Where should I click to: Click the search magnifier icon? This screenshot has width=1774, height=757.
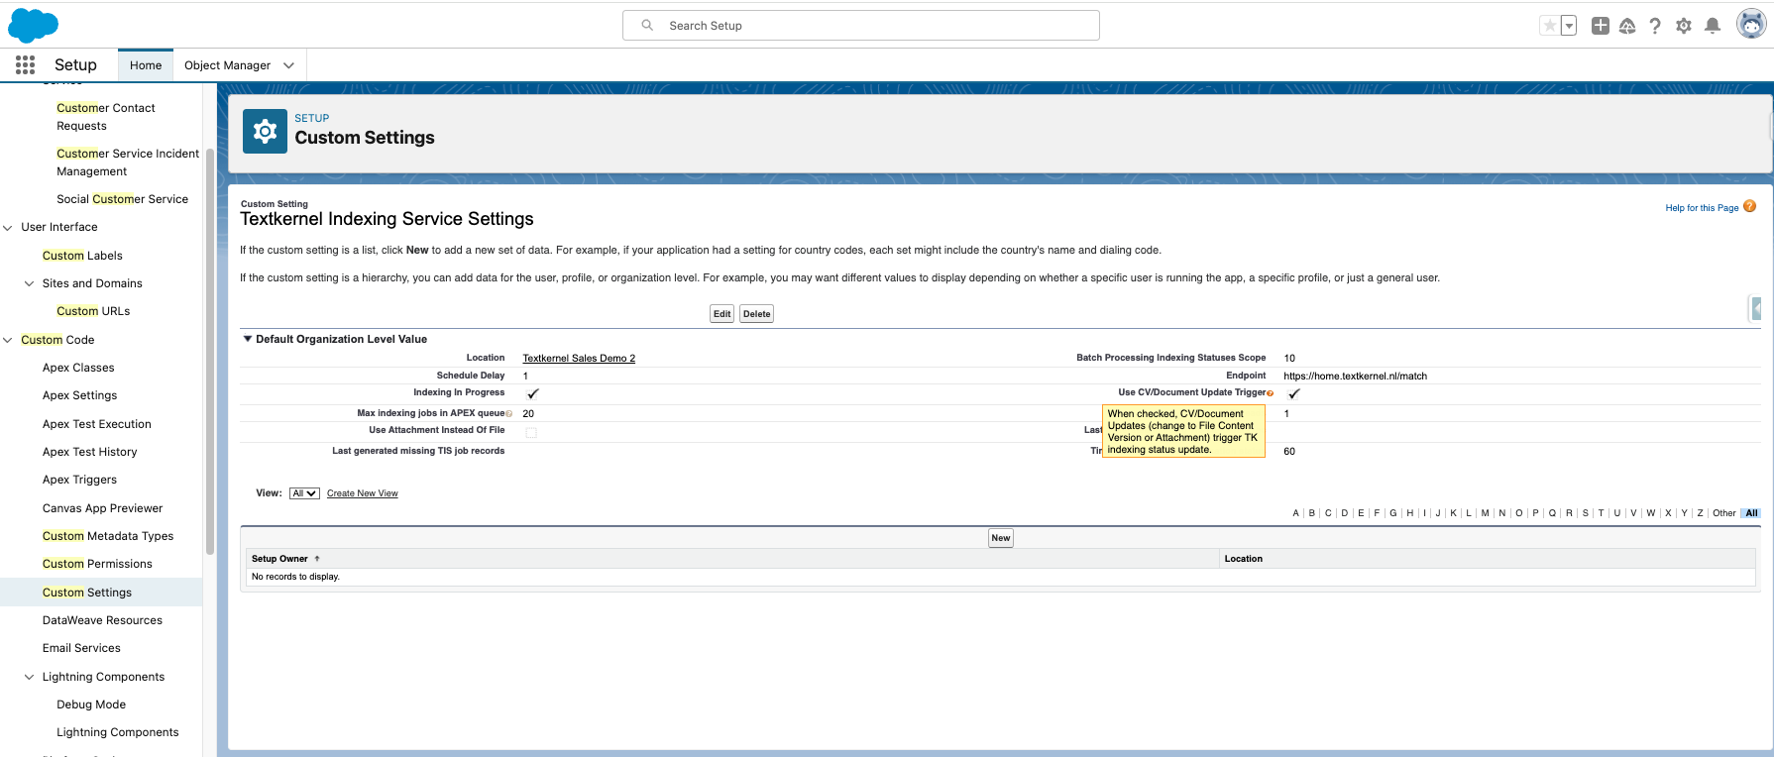[647, 26]
